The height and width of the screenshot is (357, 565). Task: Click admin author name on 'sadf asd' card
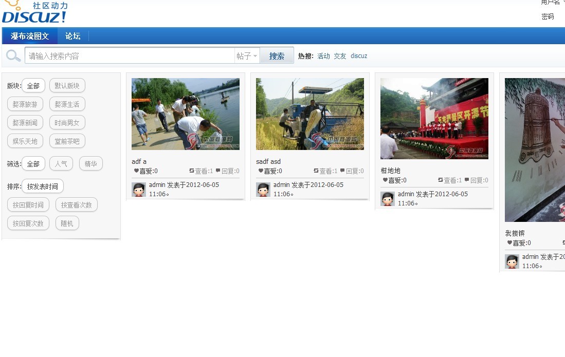(281, 184)
